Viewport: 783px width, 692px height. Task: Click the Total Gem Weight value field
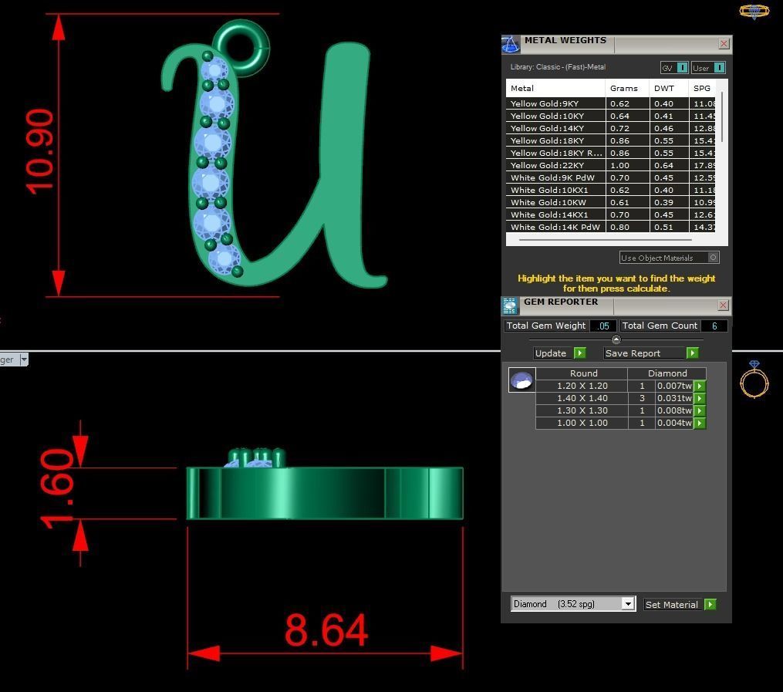tap(602, 326)
